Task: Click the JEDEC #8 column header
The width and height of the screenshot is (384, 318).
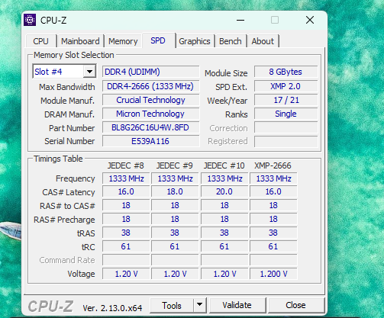Action: 126,165
